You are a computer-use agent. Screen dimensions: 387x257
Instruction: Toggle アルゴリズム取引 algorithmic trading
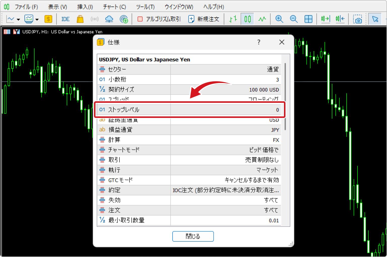point(159,19)
